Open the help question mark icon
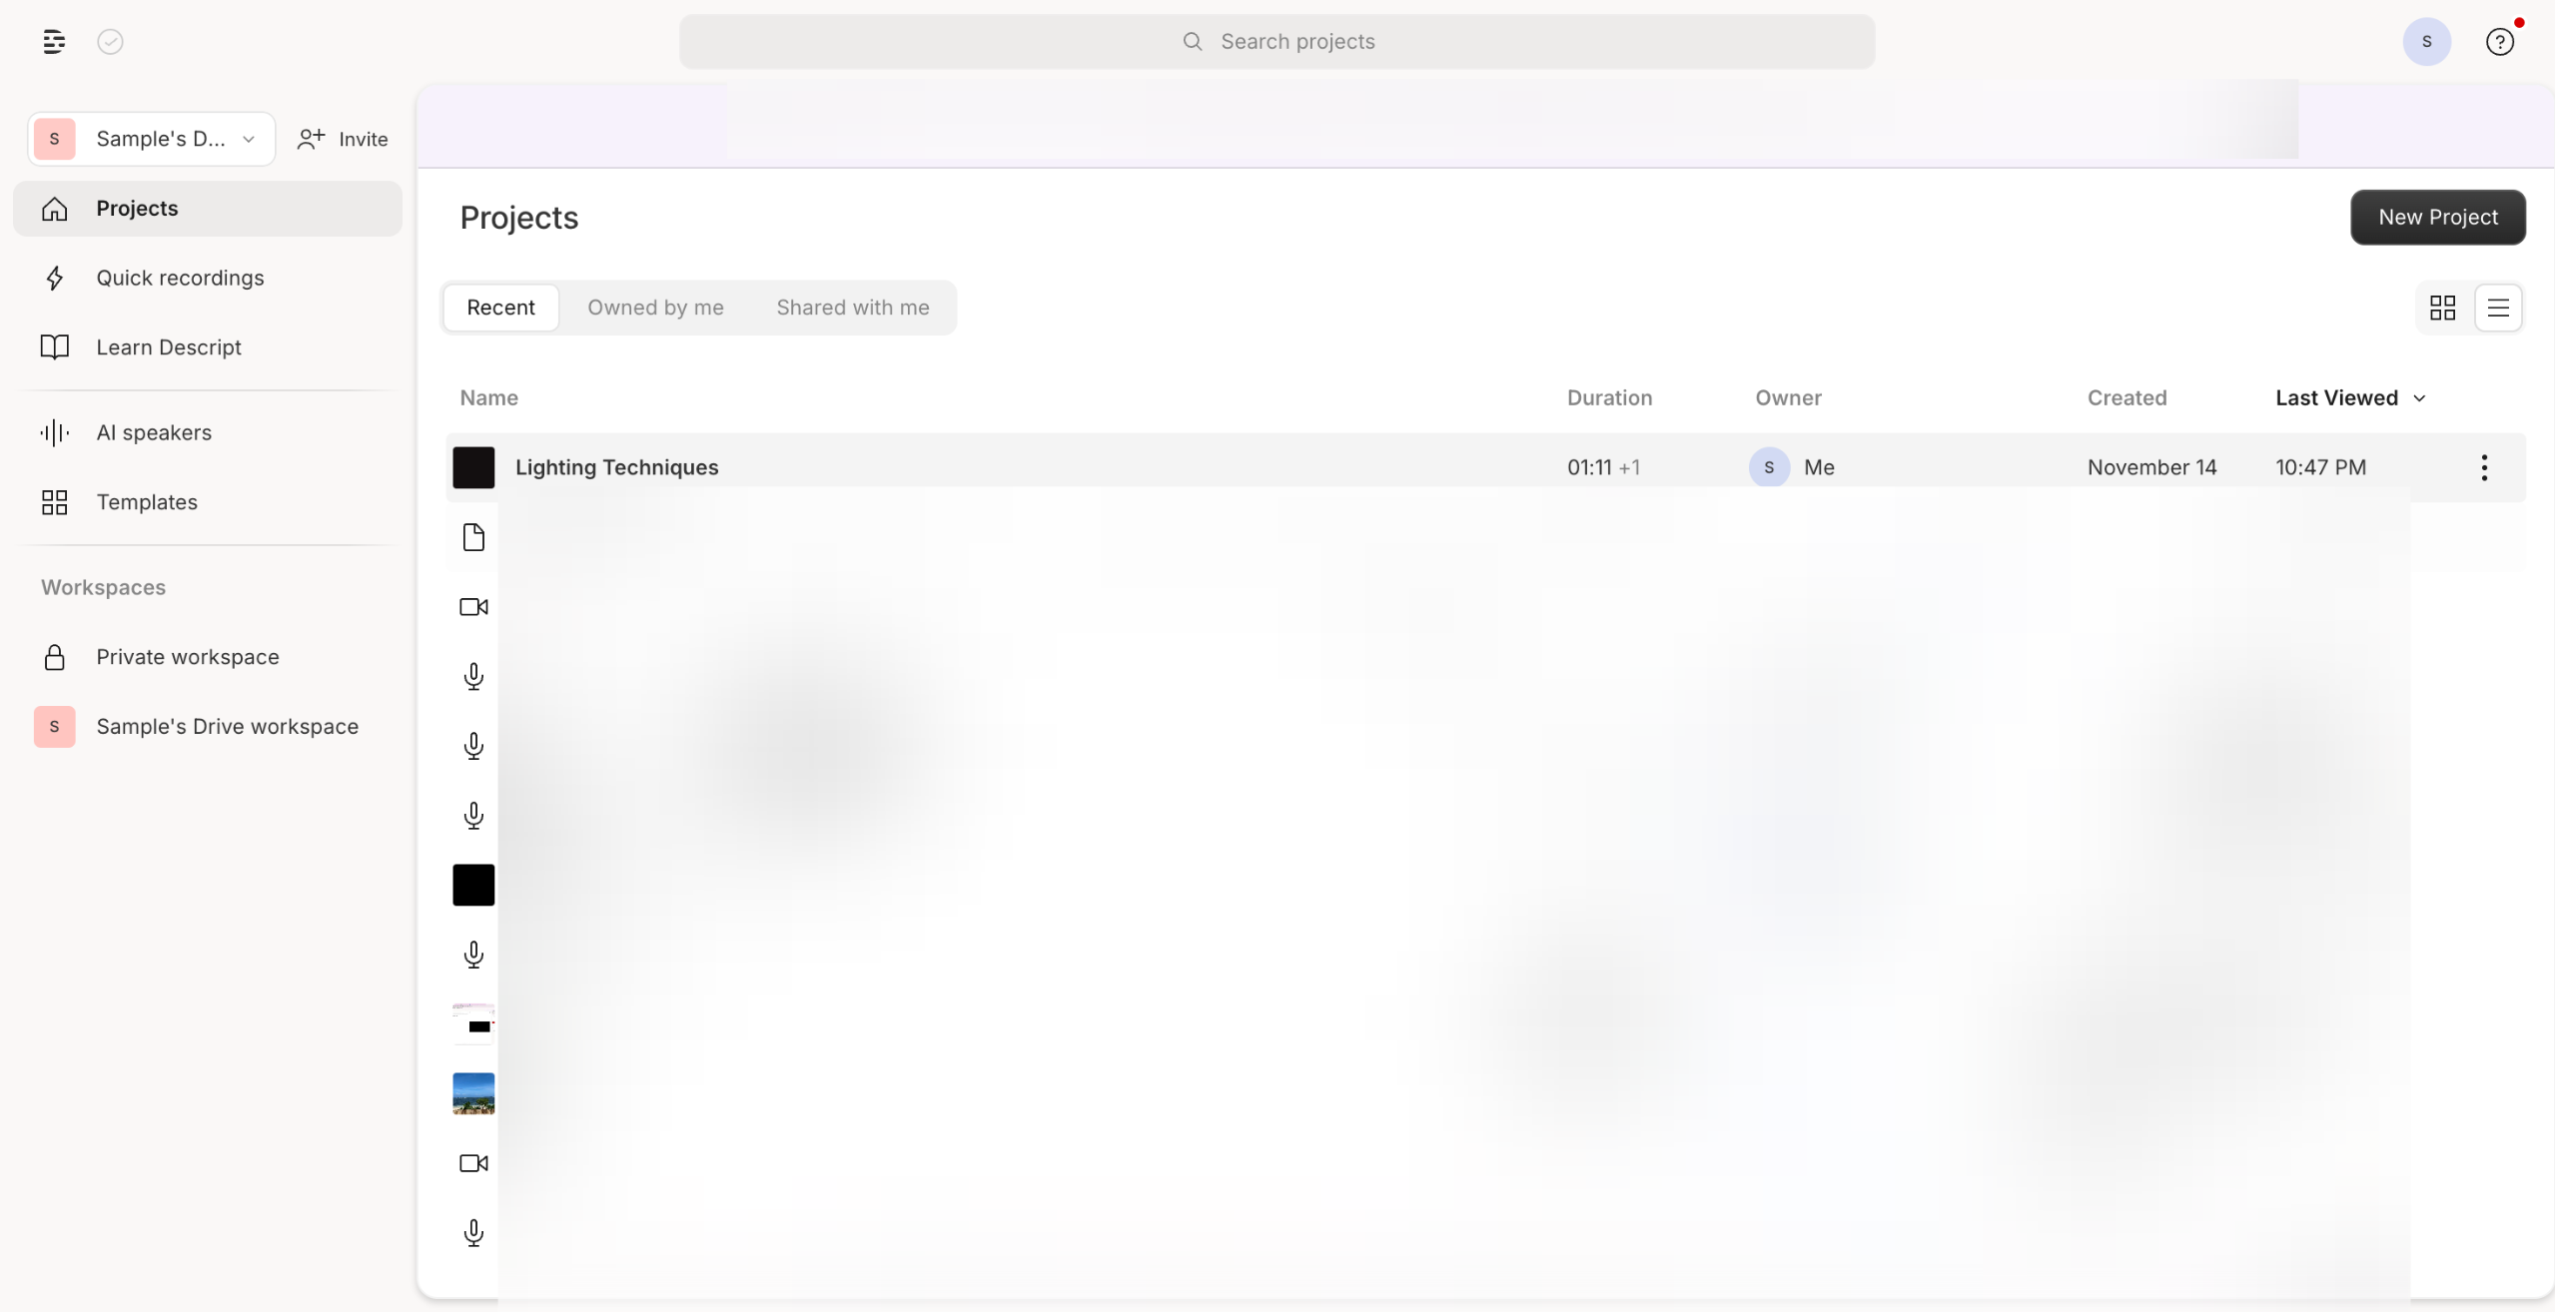 click(2499, 41)
